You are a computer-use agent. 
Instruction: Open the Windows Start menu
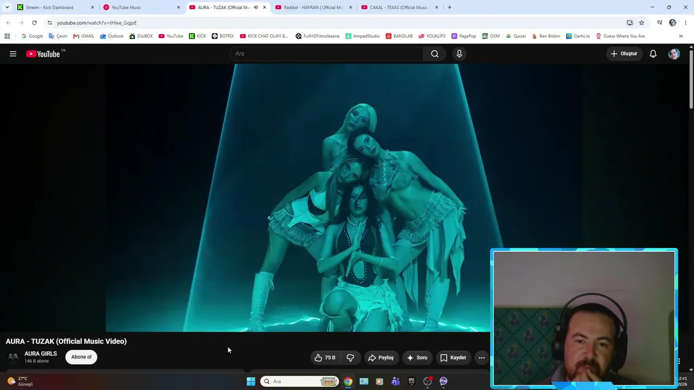click(x=251, y=381)
